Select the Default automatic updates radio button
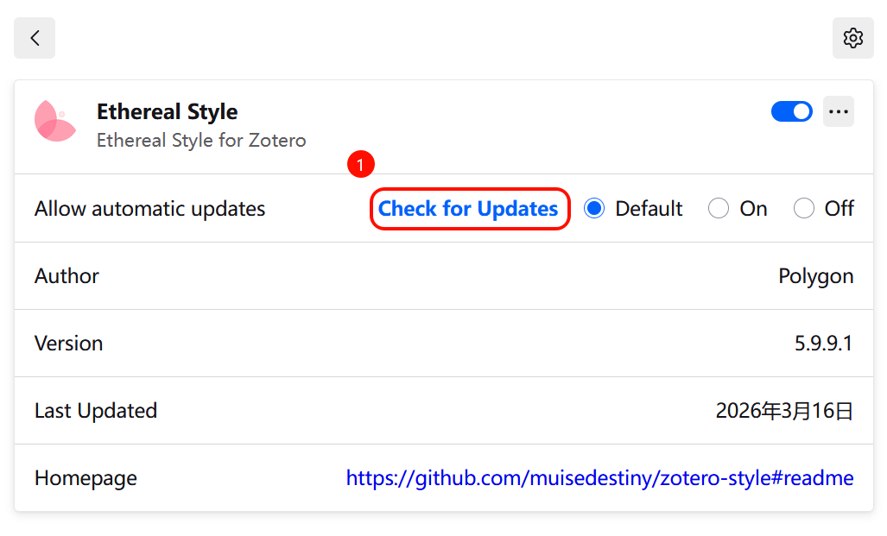This screenshot has width=887, height=536. (x=594, y=209)
